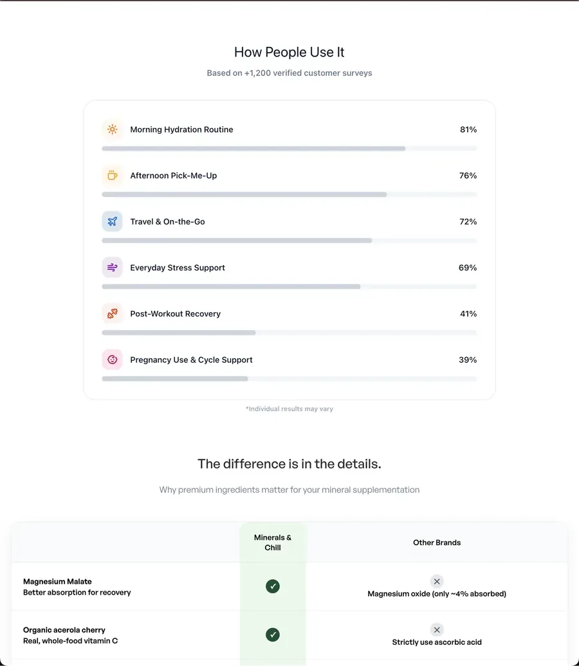
Task: Click the green checkmark for Magnesium Malate
Action: (x=273, y=586)
